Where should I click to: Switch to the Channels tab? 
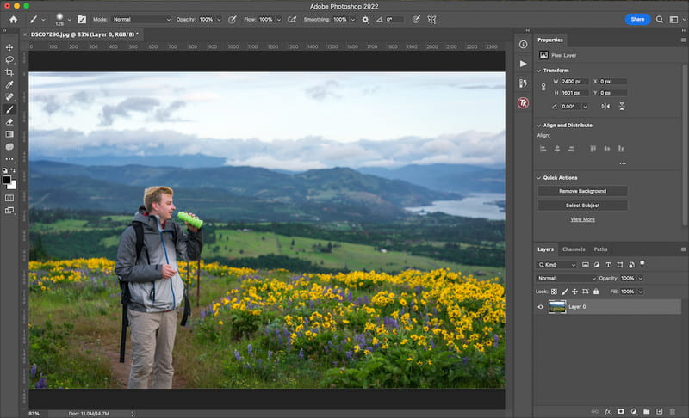[574, 249]
